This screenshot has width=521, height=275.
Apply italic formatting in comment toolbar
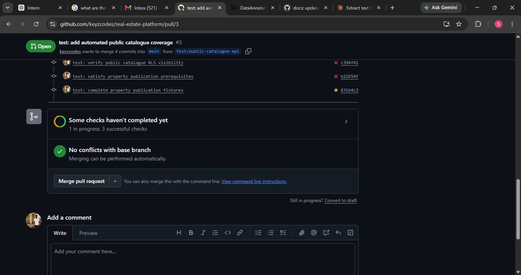tap(203, 233)
